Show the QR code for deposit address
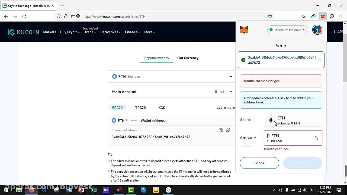 (x=228, y=130)
